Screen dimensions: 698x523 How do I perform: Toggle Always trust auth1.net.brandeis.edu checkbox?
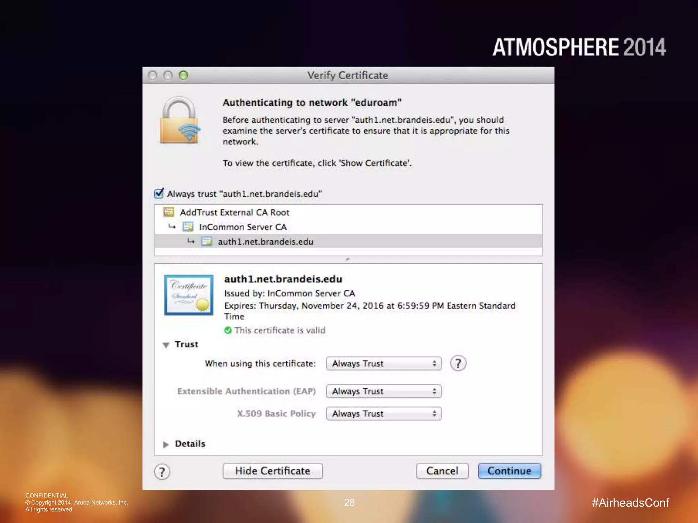point(159,193)
